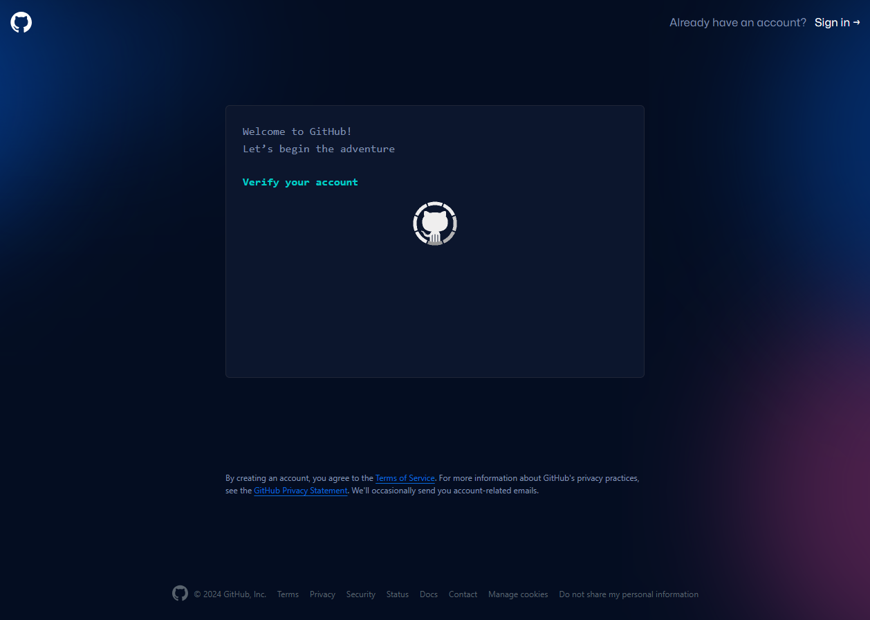The width and height of the screenshot is (870, 620).
Task: Open Terms from the footer
Action: coord(288,594)
